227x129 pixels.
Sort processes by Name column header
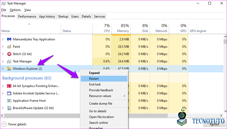(x=30, y=28)
